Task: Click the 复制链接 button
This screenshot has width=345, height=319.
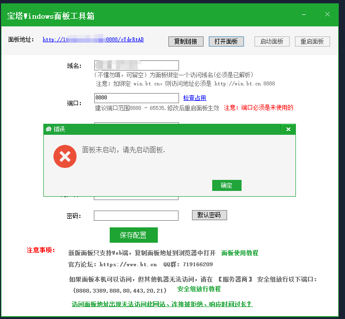Action: tap(186, 41)
